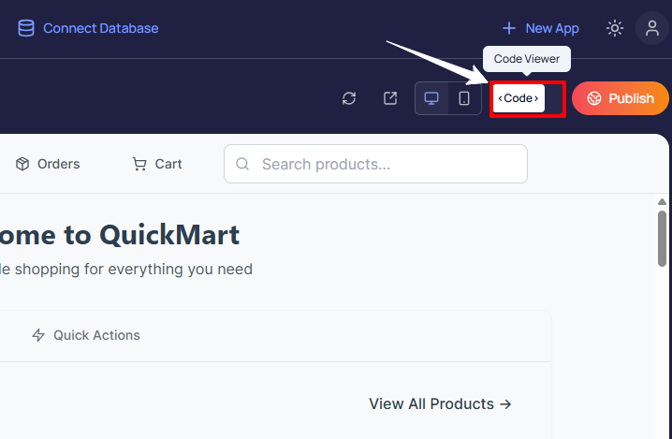This screenshot has height=439, width=672.
Task: Go to the Orders page
Action: (58, 164)
